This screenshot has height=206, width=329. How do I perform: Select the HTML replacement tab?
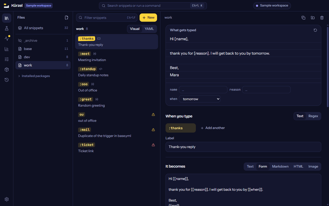pyautogui.click(x=298, y=166)
